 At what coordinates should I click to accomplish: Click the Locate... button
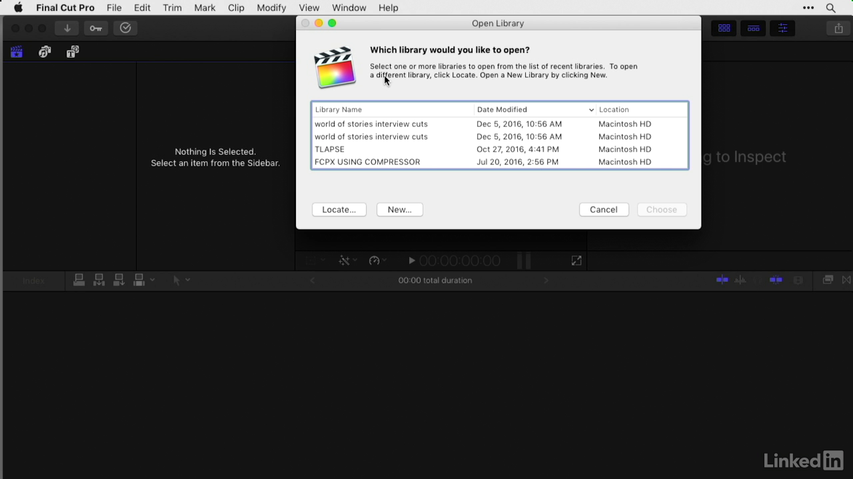pos(339,210)
